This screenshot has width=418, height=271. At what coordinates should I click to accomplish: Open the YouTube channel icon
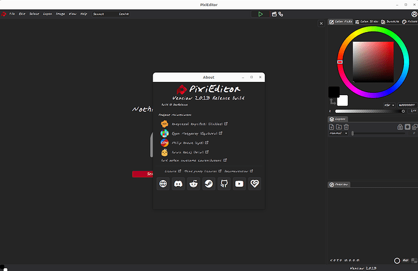coord(239,184)
